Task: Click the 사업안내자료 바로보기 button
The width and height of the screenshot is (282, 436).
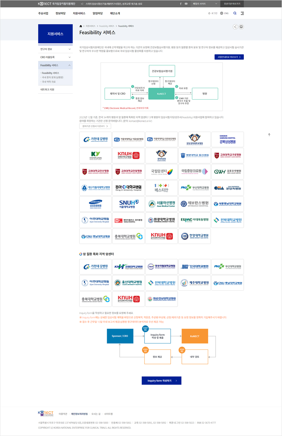Action: [x=229, y=57]
